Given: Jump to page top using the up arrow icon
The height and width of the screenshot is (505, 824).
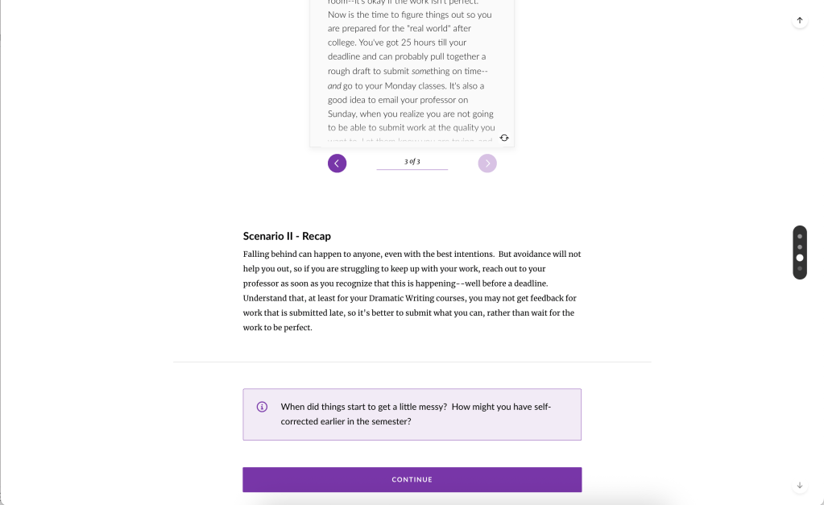Looking at the screenshot, I should coord(799,20).
